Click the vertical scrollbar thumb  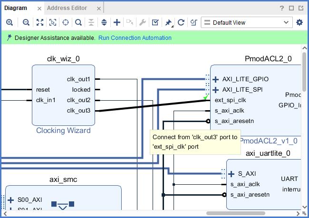(304, 73)
